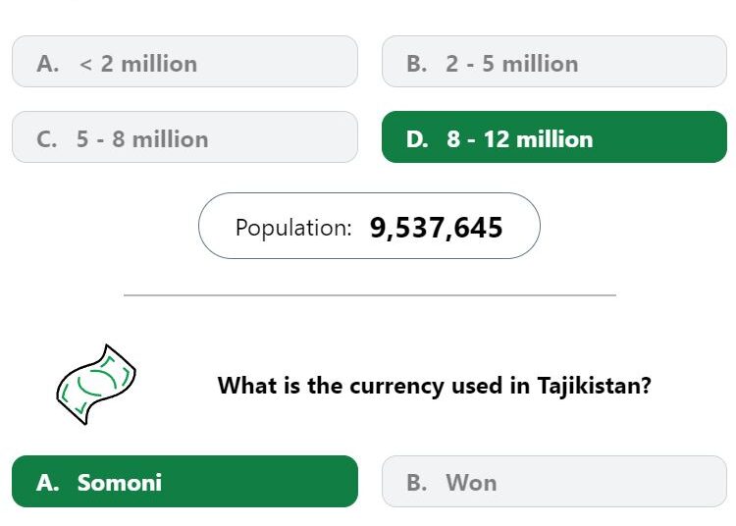The width and height of the screenshot is (736, 526).
Task: Click the 'Population:' label text
Action: point(293,228)
